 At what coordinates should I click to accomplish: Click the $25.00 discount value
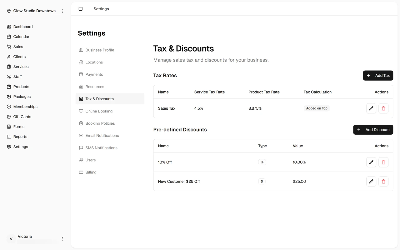(299, 181)
